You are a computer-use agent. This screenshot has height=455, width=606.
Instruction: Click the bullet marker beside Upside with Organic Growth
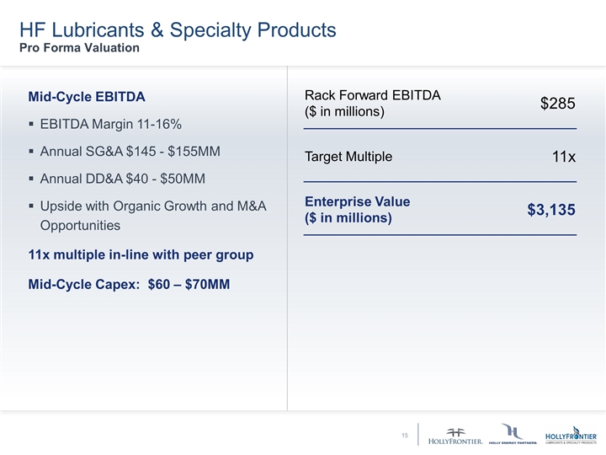point(31,206)
